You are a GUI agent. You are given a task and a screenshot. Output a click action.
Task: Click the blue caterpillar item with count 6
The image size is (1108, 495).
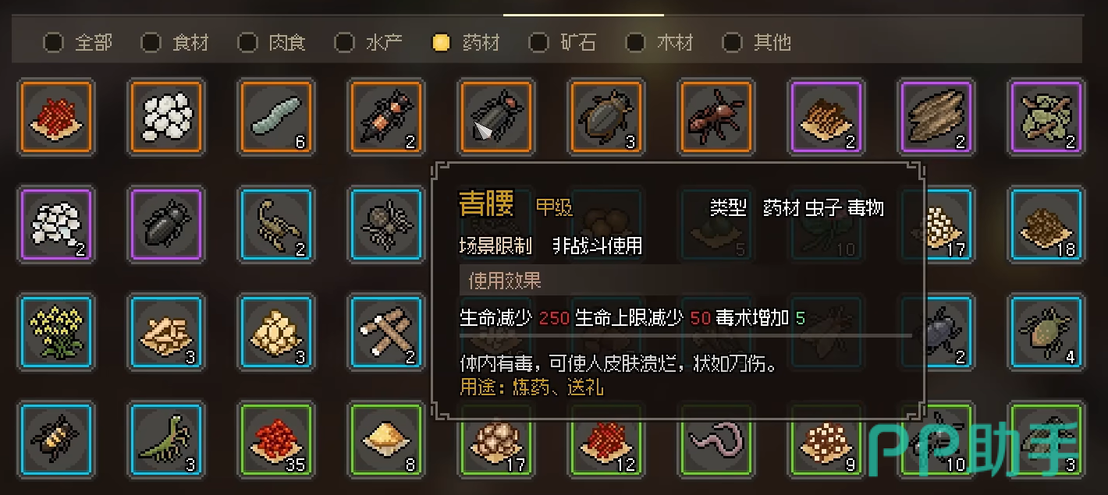click(x=276, y=116)
